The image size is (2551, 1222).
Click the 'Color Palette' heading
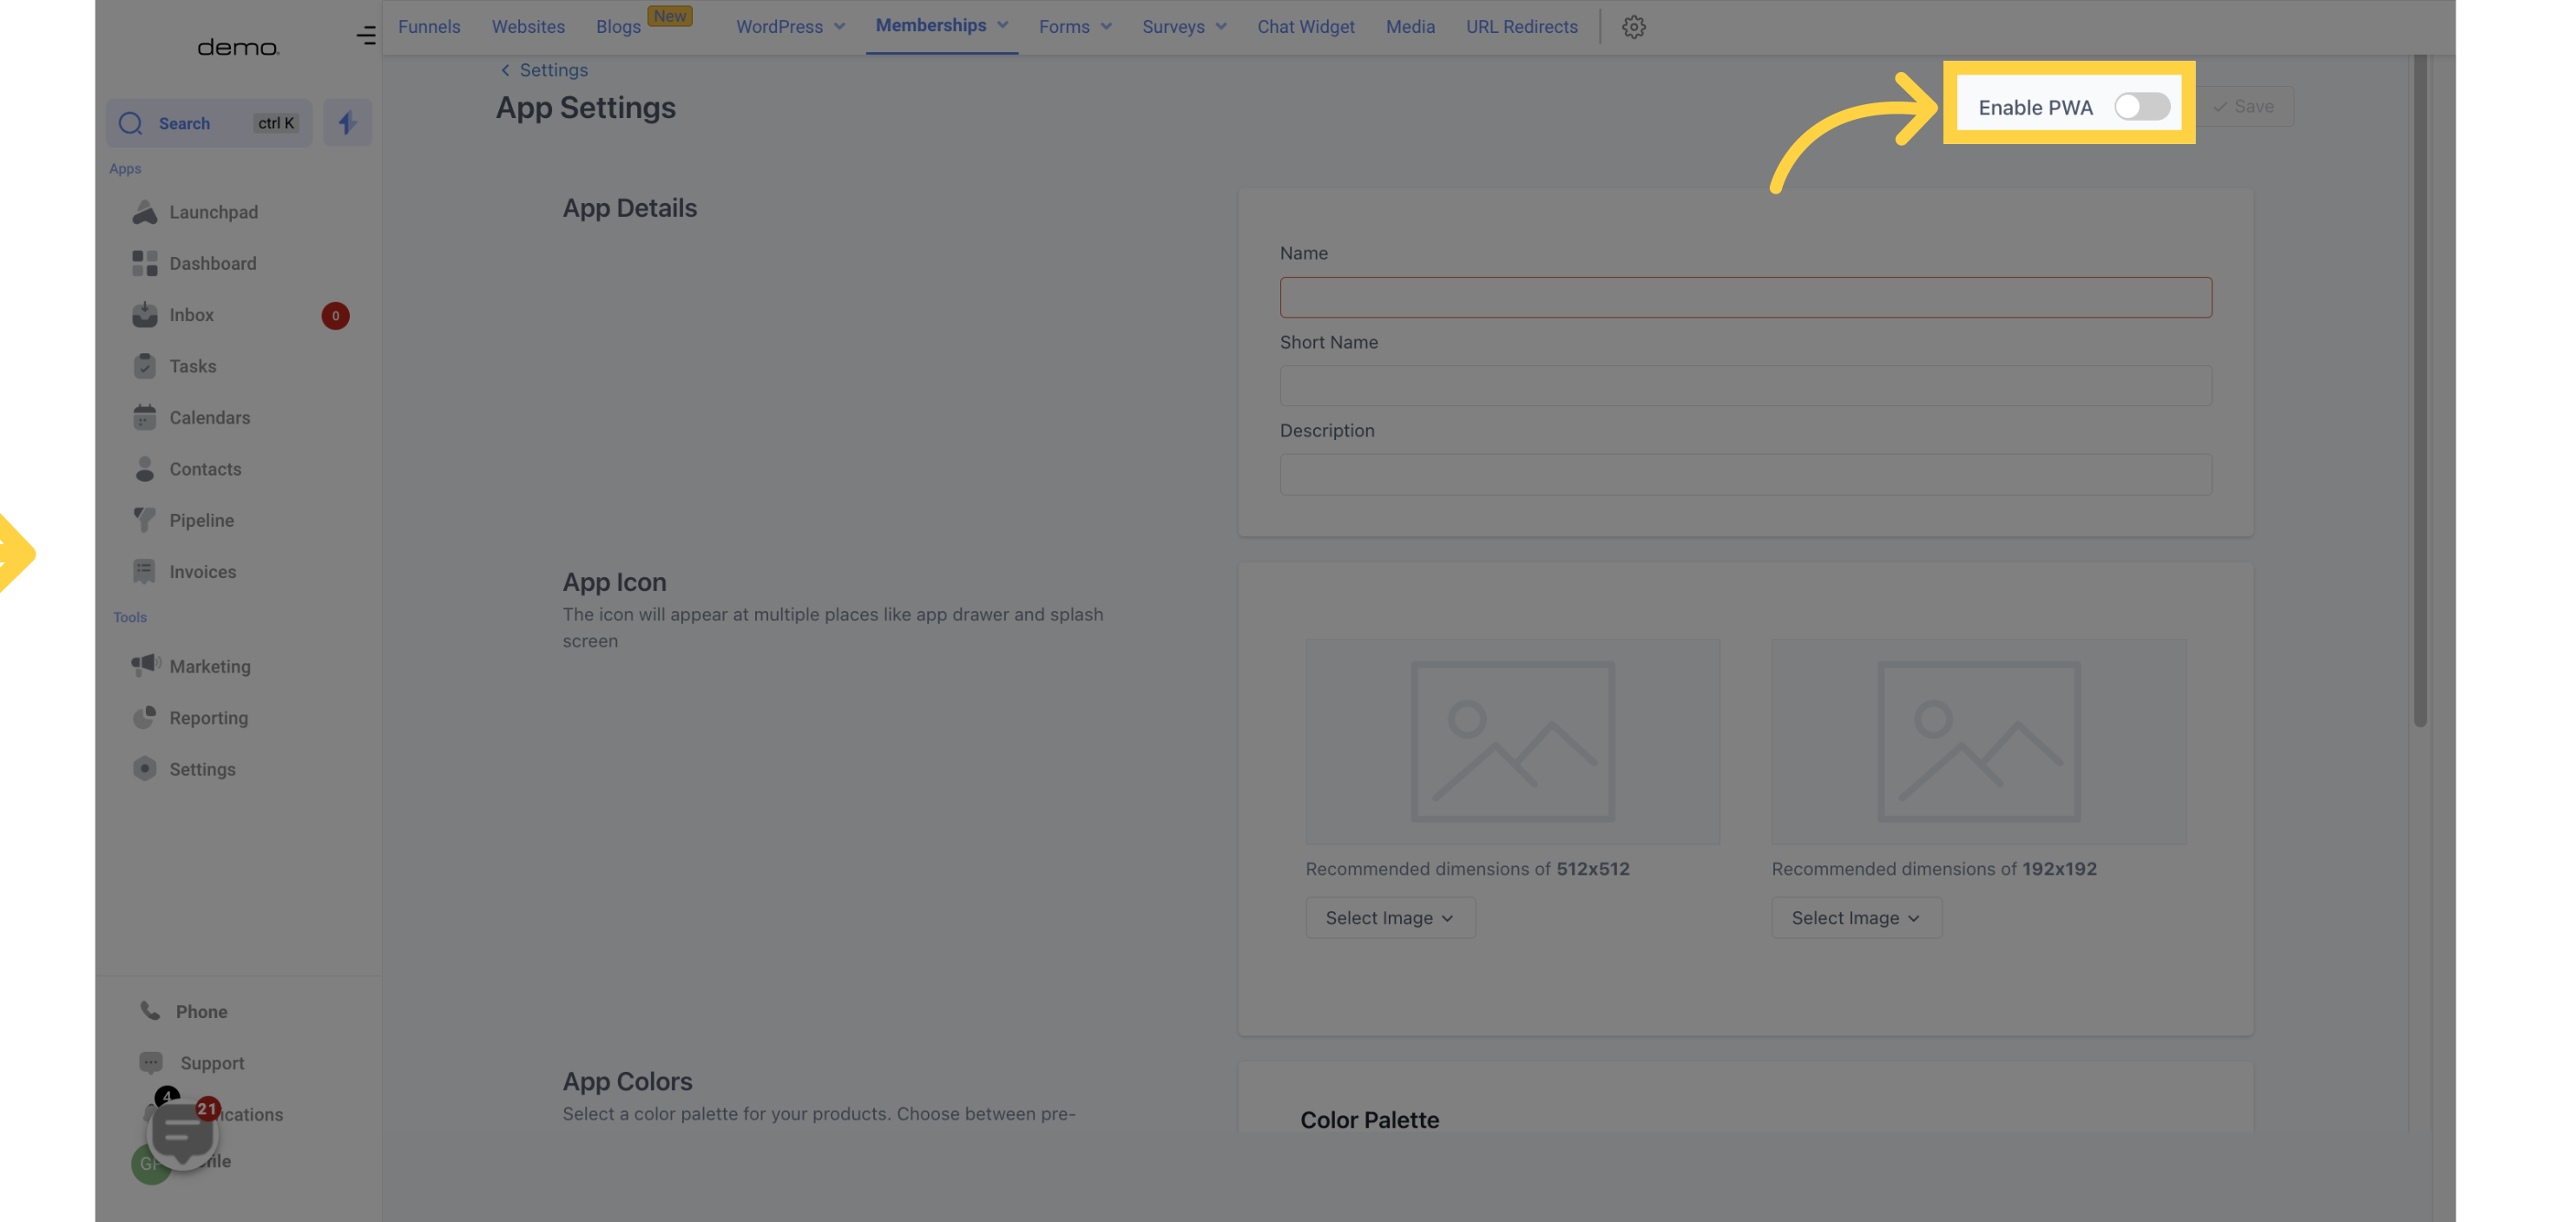(1370, 1119)
